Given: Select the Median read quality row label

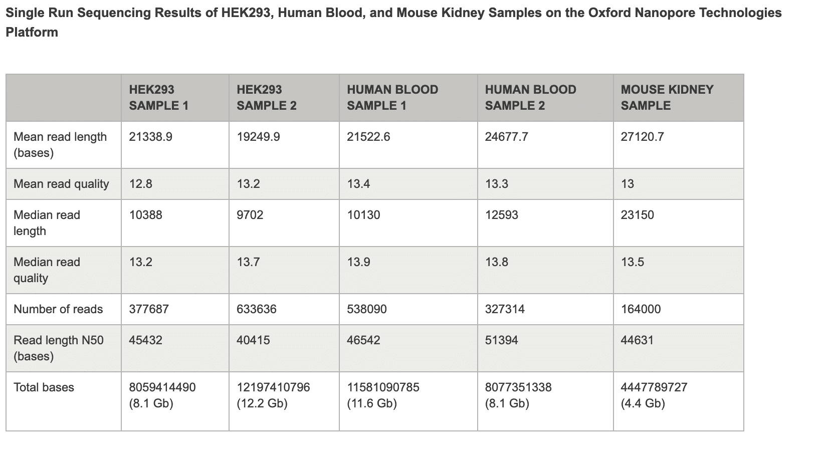Looking at the screenshot, I should point(47,270).
